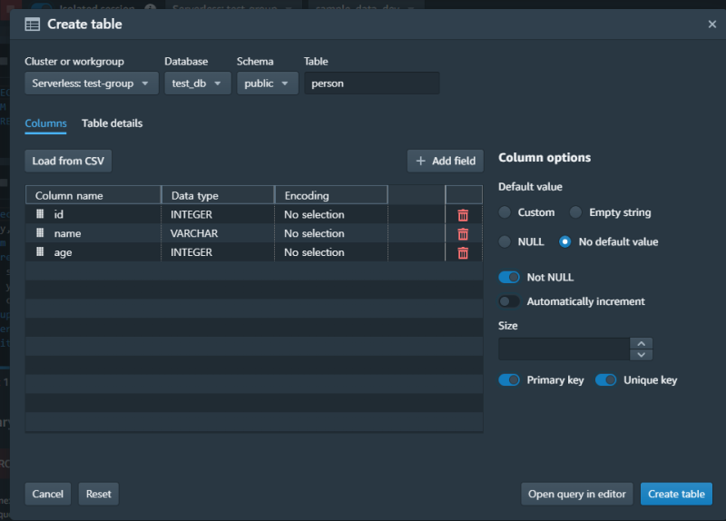Remove the age column using trash icon
This screenshot has height=521, width=726.
point(463,253)
